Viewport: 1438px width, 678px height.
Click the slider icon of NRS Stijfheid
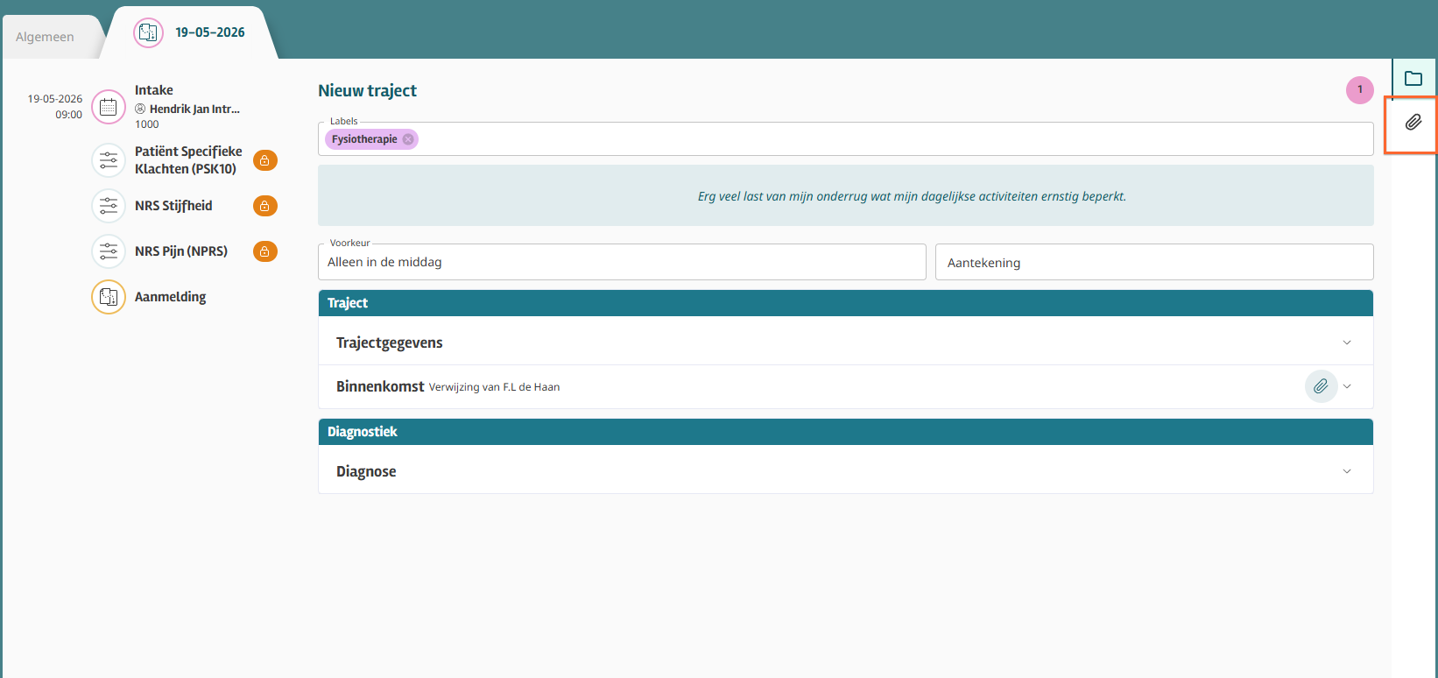coord(109,206)
